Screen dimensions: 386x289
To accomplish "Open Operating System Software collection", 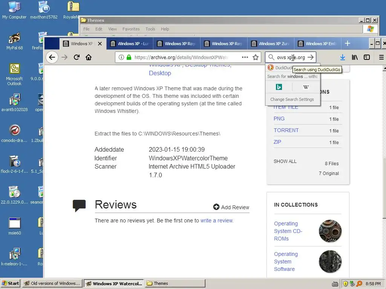I will [286, 262].
